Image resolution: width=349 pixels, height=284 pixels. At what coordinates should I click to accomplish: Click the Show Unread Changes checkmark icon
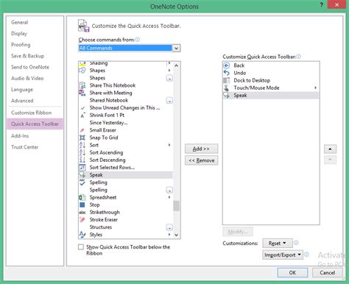click(82, 108)
